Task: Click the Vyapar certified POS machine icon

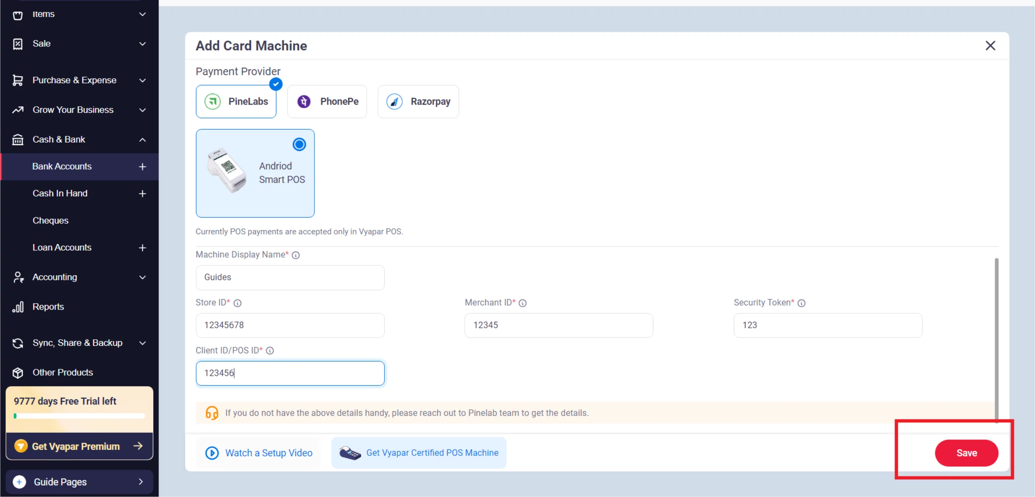Action: tap(350, 453)
